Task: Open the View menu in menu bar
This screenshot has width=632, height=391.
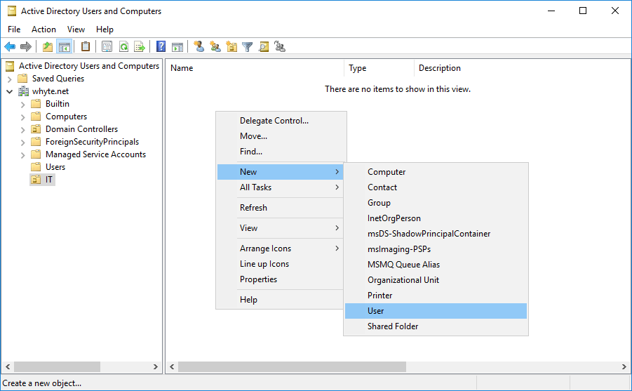Action: coord(76,29)
